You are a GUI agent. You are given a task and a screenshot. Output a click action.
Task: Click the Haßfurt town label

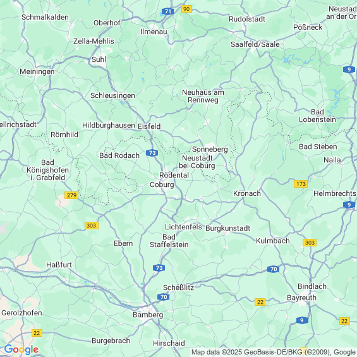click(x=59, y=265)
